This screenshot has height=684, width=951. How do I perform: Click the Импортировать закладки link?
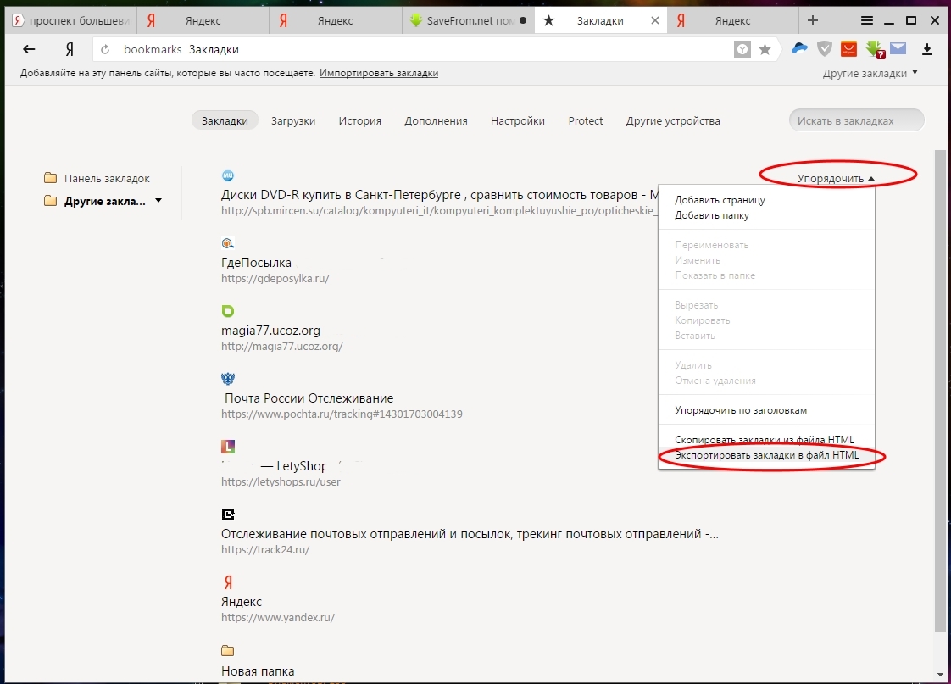click(379, 73)
